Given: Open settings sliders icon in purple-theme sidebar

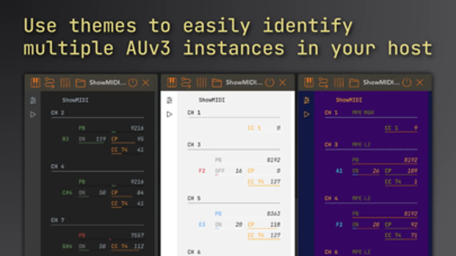Looking at the screenshot, I should tap(307, 100).
